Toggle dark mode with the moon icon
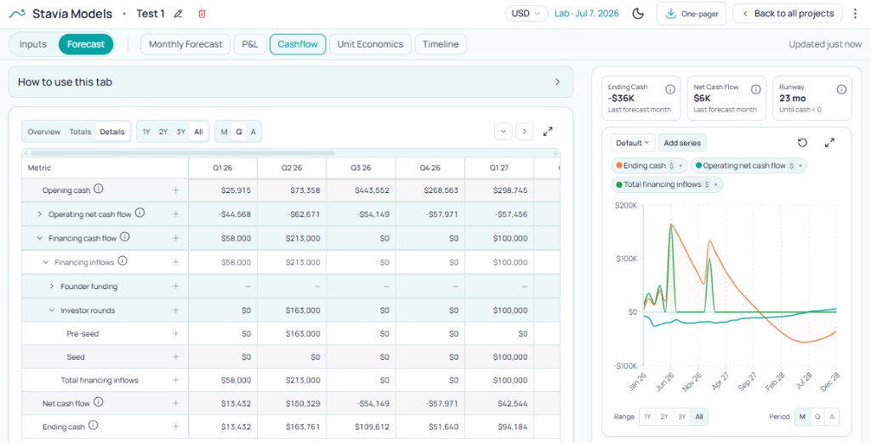The image size is (871, 443). coord(638,14)
